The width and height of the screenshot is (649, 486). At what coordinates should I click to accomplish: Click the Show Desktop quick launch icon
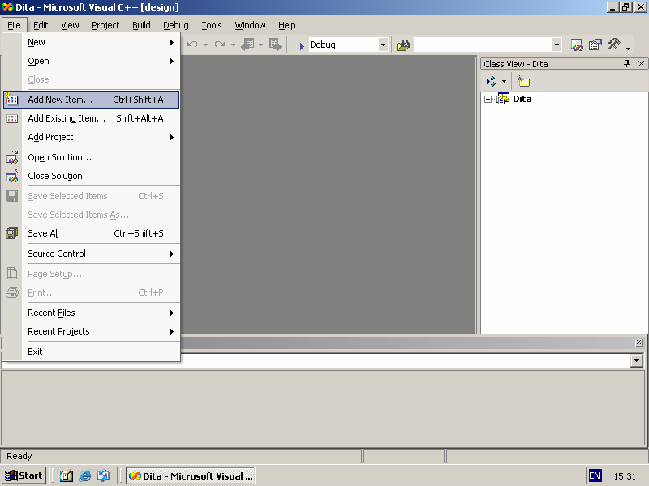(67, 475)
